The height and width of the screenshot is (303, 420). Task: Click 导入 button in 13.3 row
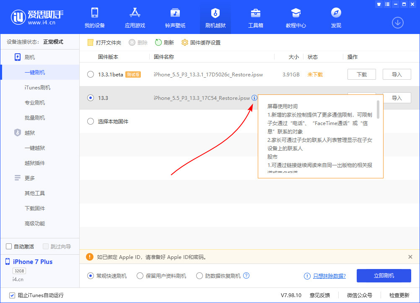[x=397, y=98]
